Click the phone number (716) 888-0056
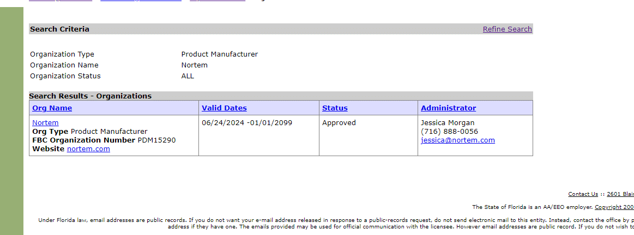Viewport: 634px width, 235px height. (x=449, y=132)
